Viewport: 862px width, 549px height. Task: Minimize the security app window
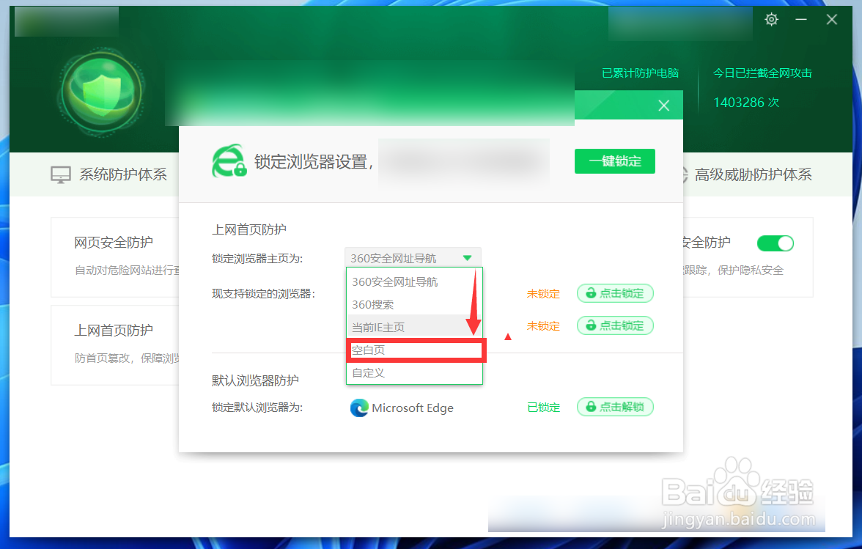[801, 20]
